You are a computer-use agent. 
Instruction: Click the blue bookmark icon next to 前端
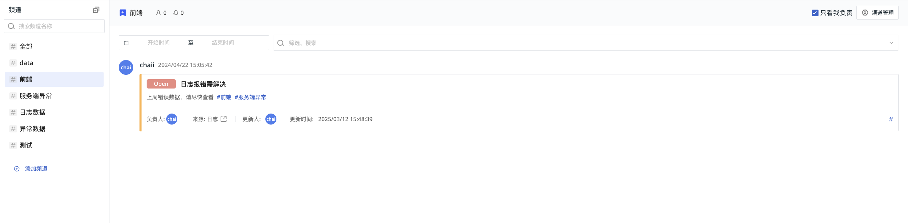(x=123, y=13)
